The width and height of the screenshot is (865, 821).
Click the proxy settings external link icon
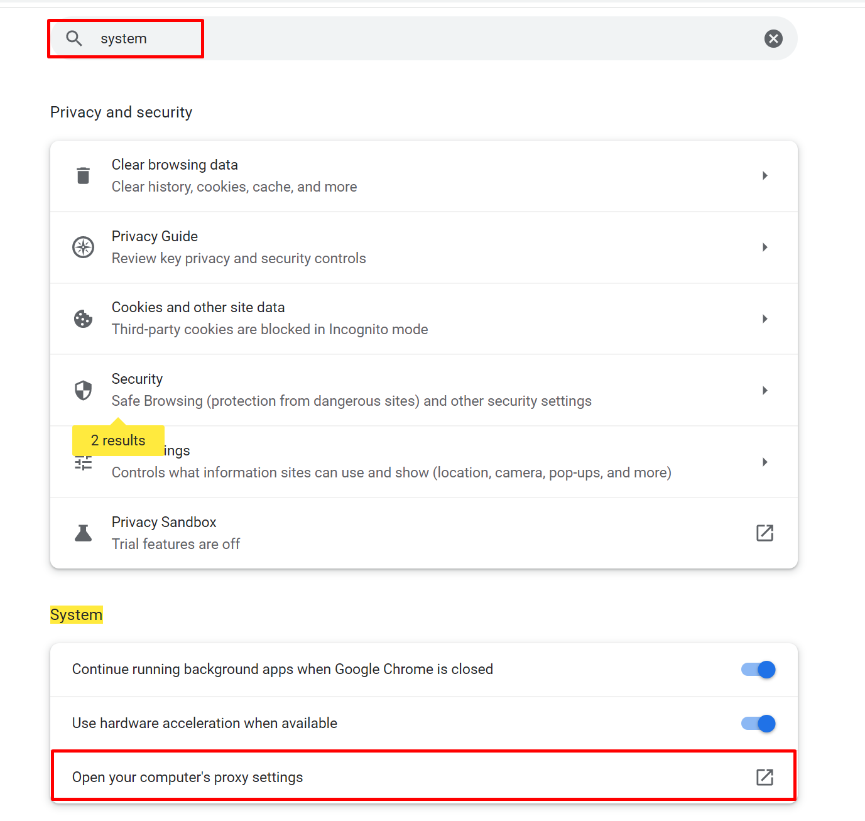click(x=764, y=777)
